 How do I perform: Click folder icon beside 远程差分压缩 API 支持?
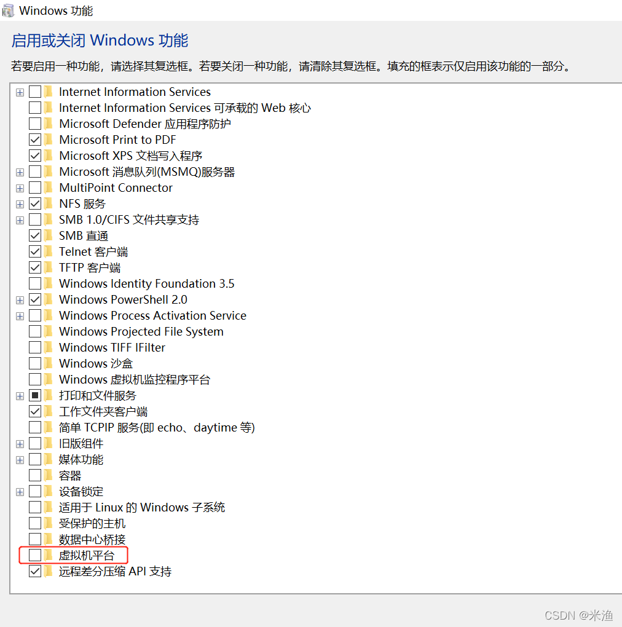coord(49,571)
